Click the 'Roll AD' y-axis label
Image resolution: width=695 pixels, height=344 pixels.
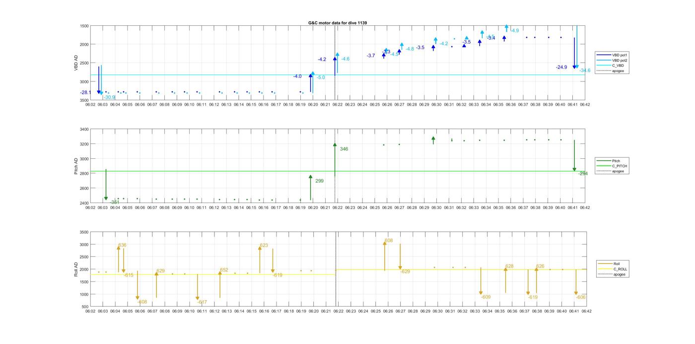(x=76, y=270)
